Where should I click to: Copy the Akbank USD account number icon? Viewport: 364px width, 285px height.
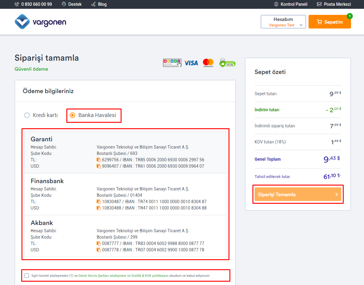(99, 250)
